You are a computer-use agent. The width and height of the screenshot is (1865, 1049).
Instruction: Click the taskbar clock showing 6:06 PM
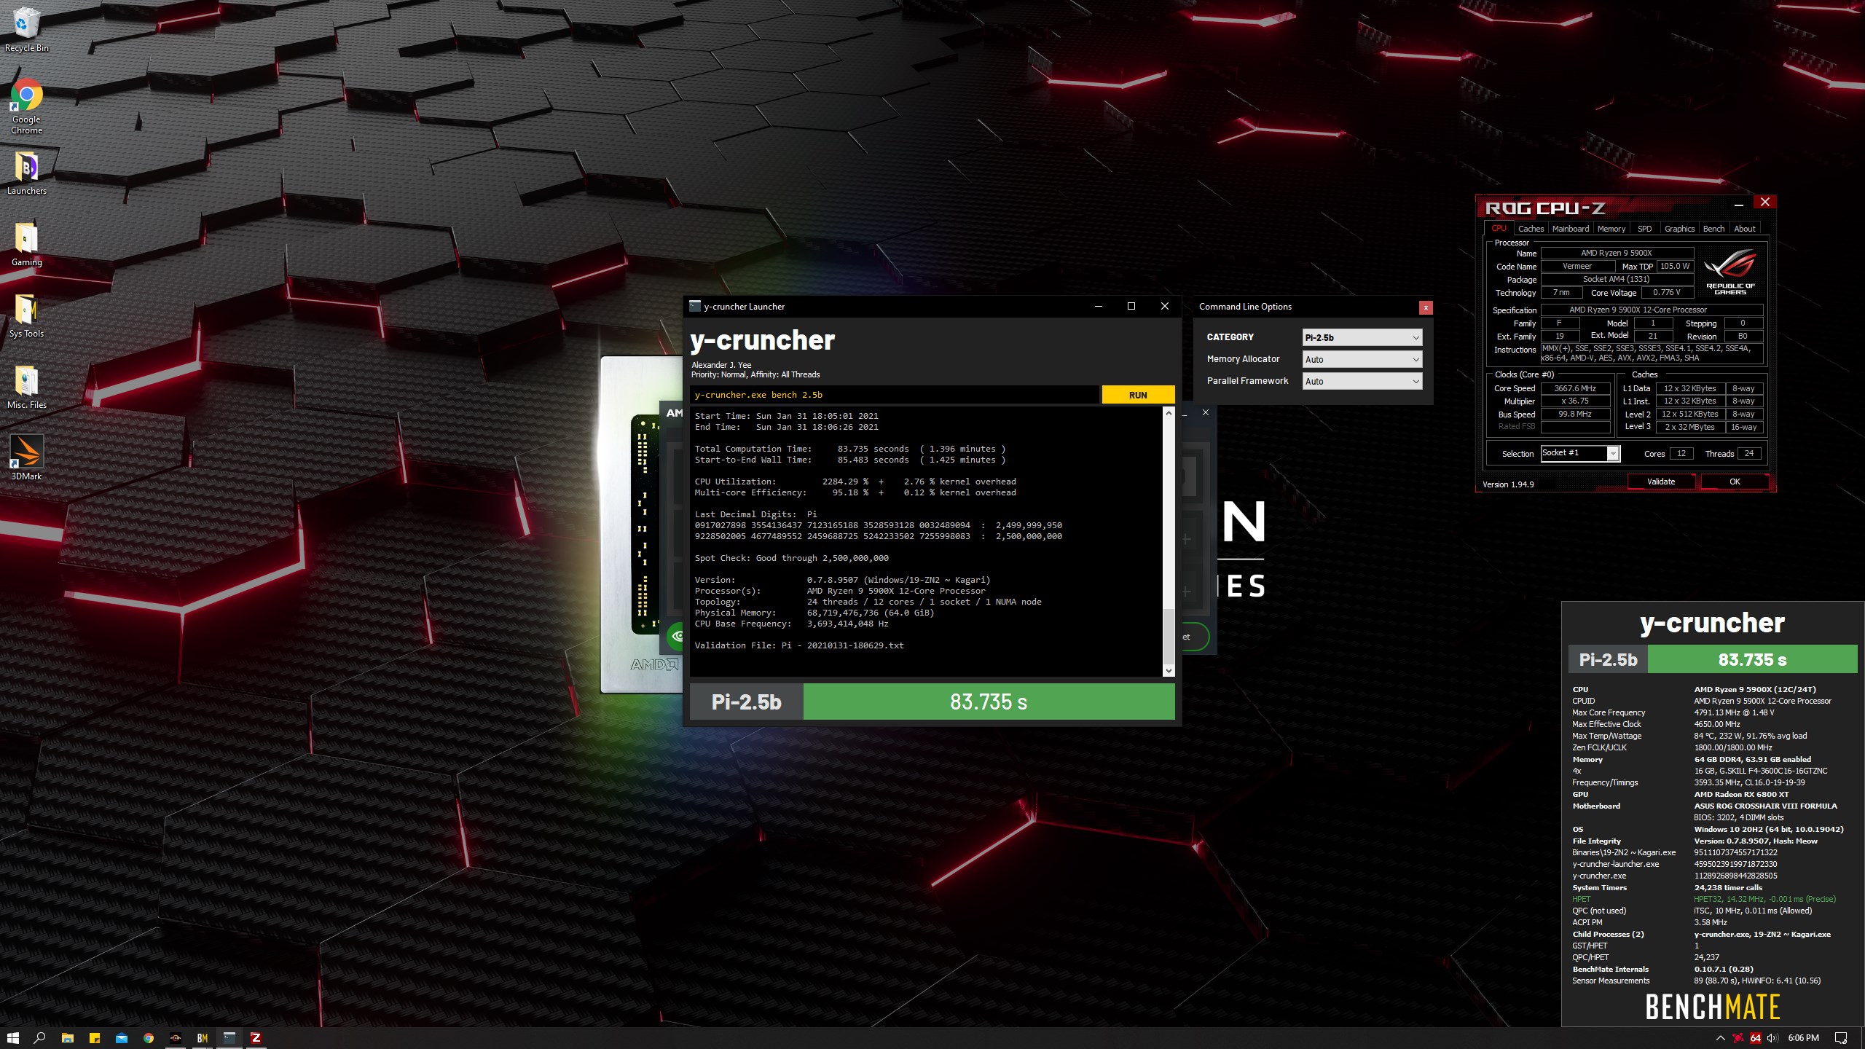click(x=1803, y=1038)
